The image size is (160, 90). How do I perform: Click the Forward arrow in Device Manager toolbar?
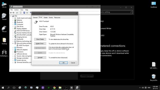click(13, 13)
